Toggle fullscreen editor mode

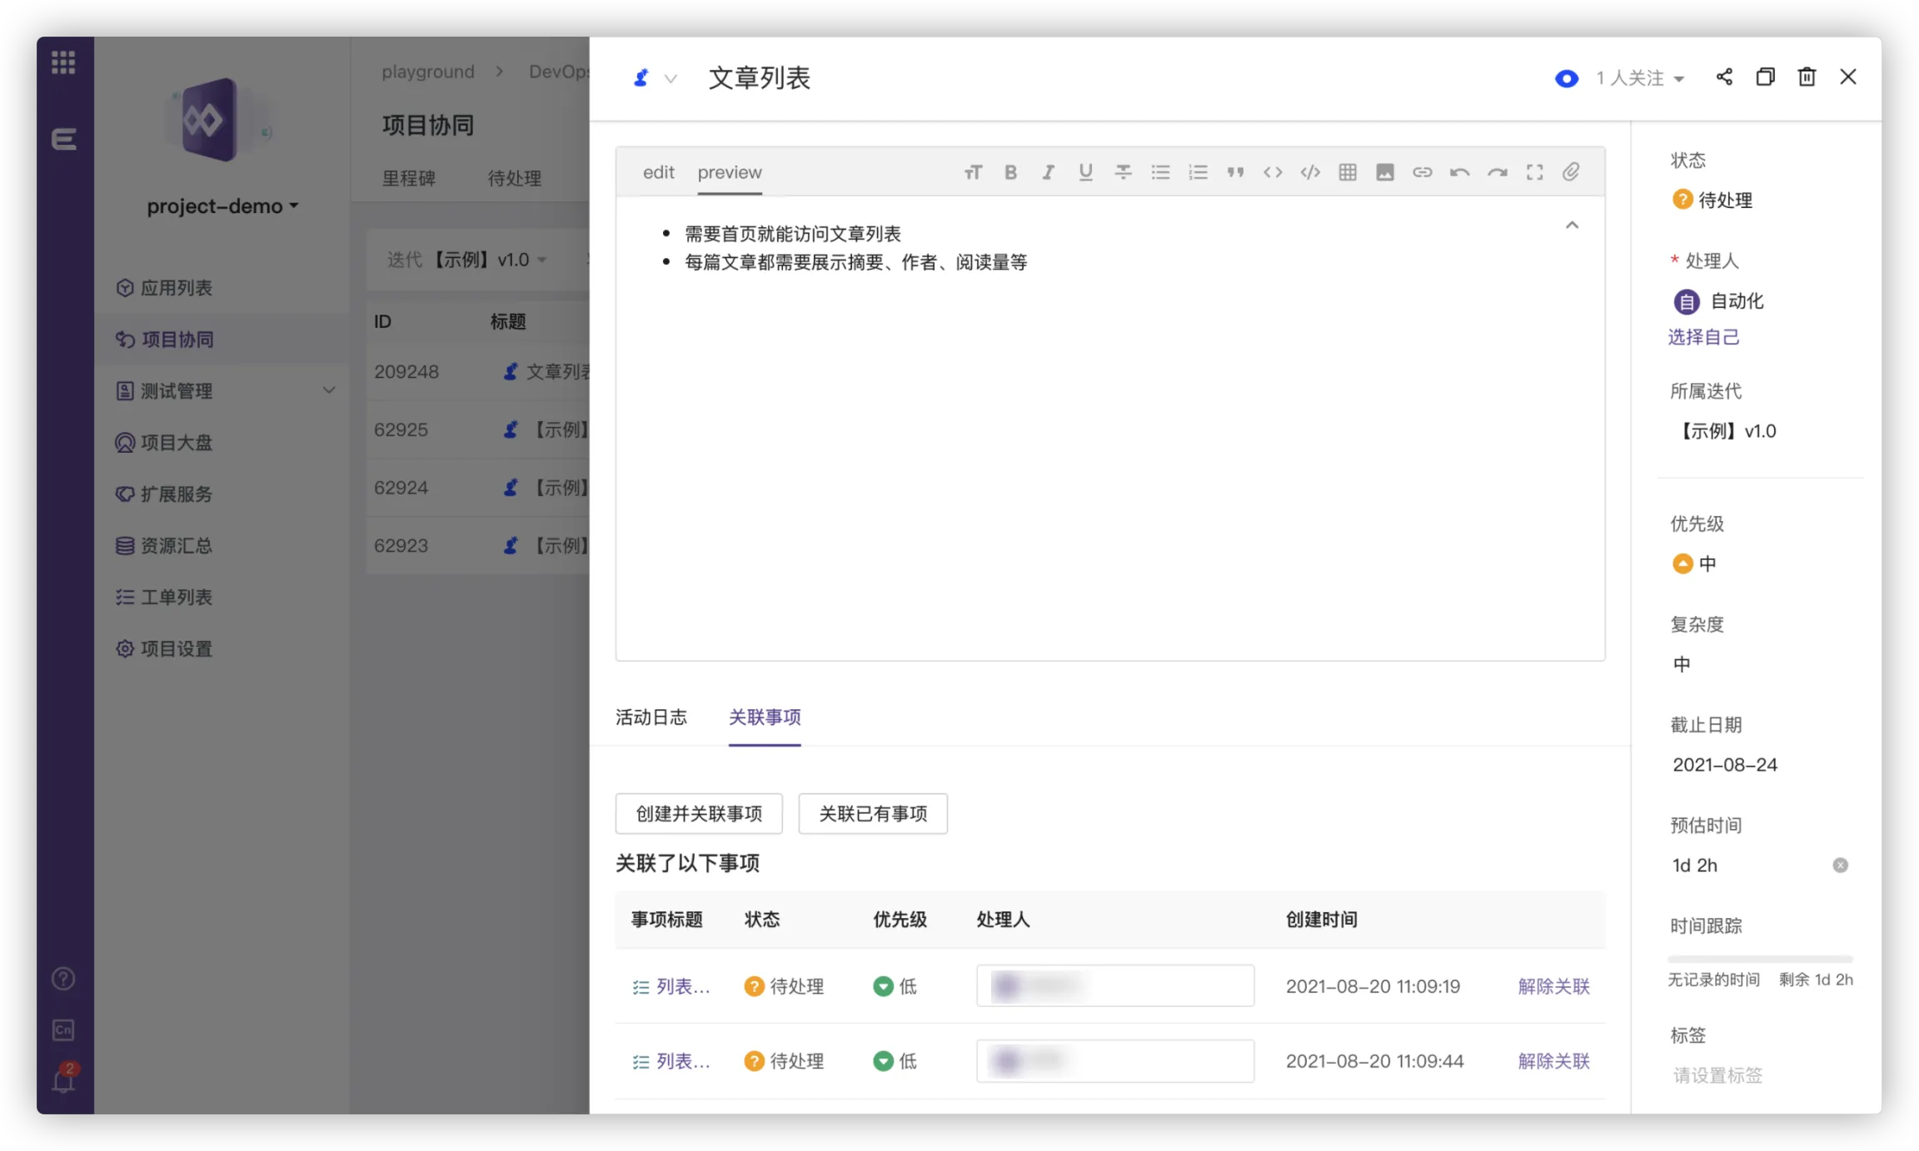(1534, 172)
